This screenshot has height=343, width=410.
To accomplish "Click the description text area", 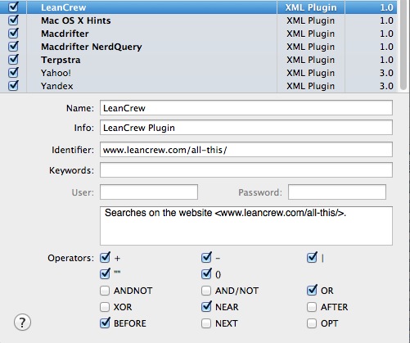I will click(x=246, y=226).
